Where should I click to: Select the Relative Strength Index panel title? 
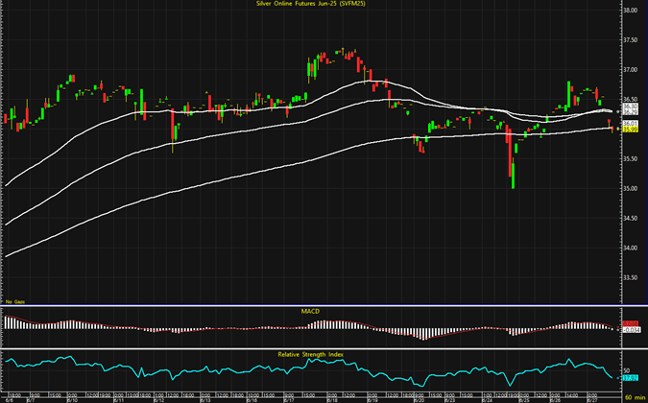pos(310,354)
